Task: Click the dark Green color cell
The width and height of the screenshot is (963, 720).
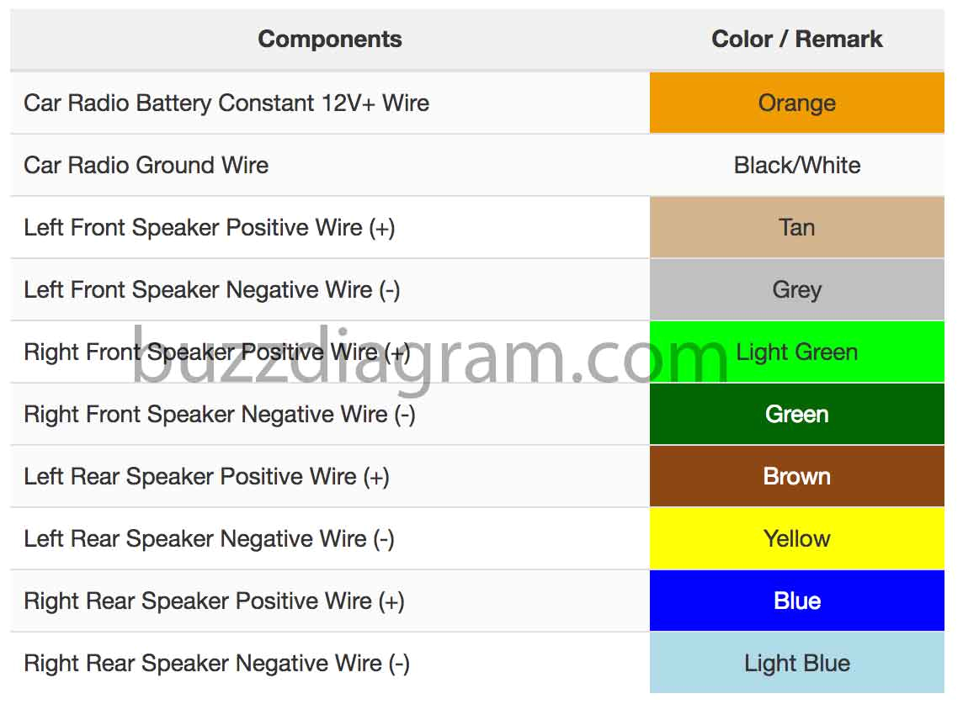Action: pos(796,414)
